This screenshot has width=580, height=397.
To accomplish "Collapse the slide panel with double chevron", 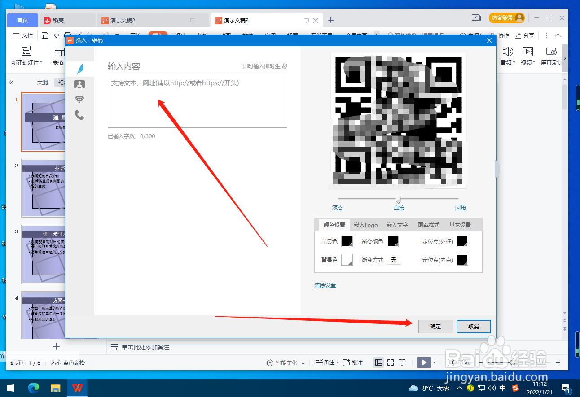I will pyautogui.click(x=11, y=83).
